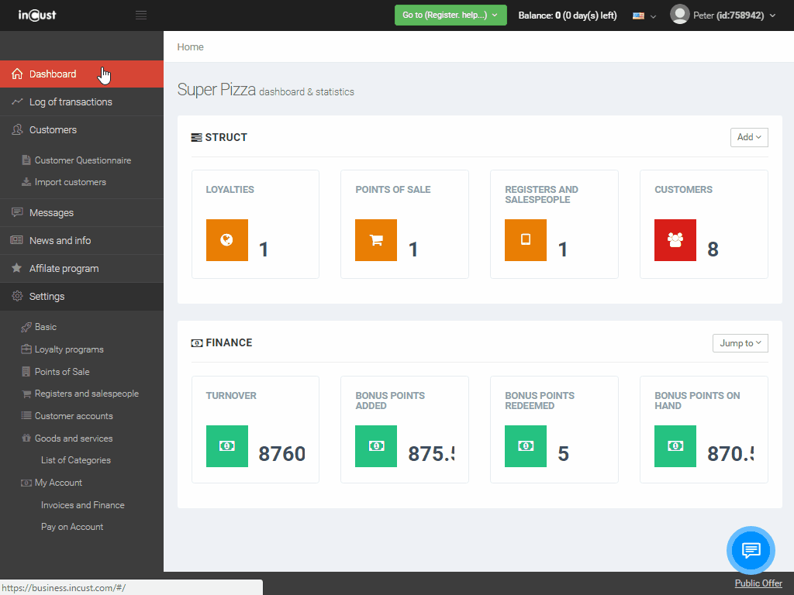This screenshot has height=595, width=794.
Task: Click the user avatar picture
Action: pos(680,15)
